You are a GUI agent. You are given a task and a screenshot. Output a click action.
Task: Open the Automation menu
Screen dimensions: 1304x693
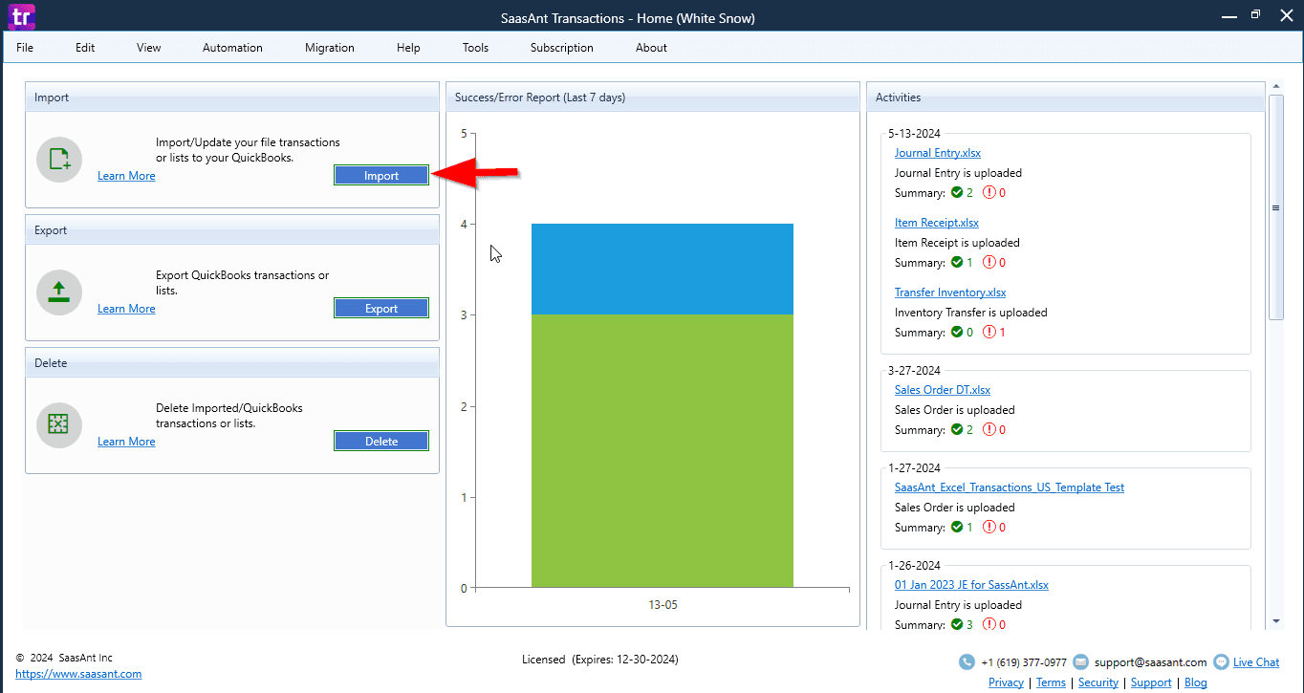tap(232, 48)
